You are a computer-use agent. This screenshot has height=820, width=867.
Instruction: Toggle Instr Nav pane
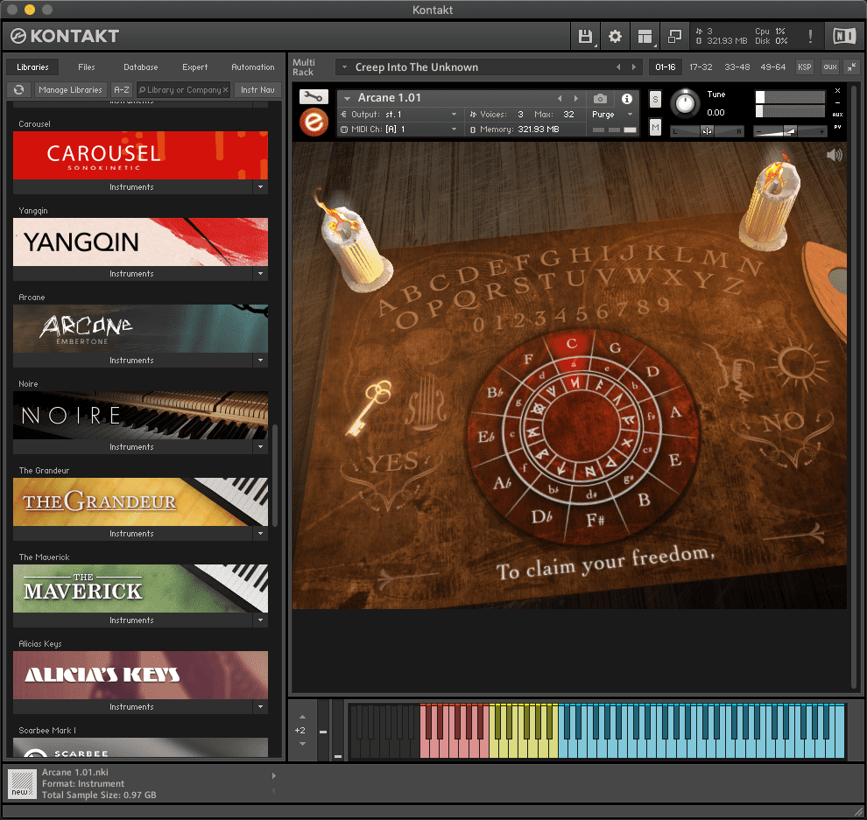pos(257,89)
